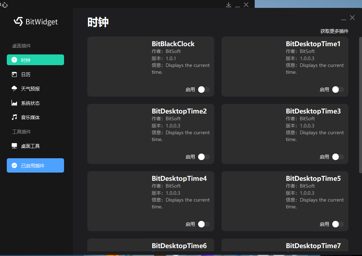The image size is (362, 256).
Task: Select the BitDesktopTime1 plugin title
Action: [x=313, y=44]
